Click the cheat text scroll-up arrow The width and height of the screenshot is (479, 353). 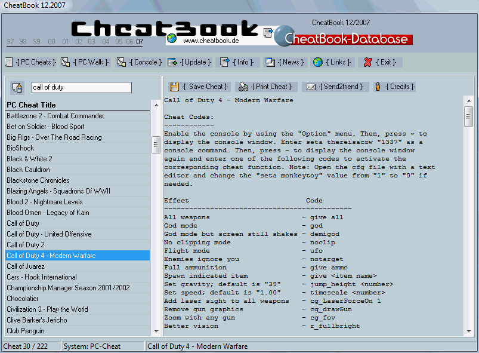tap(469, 101)
